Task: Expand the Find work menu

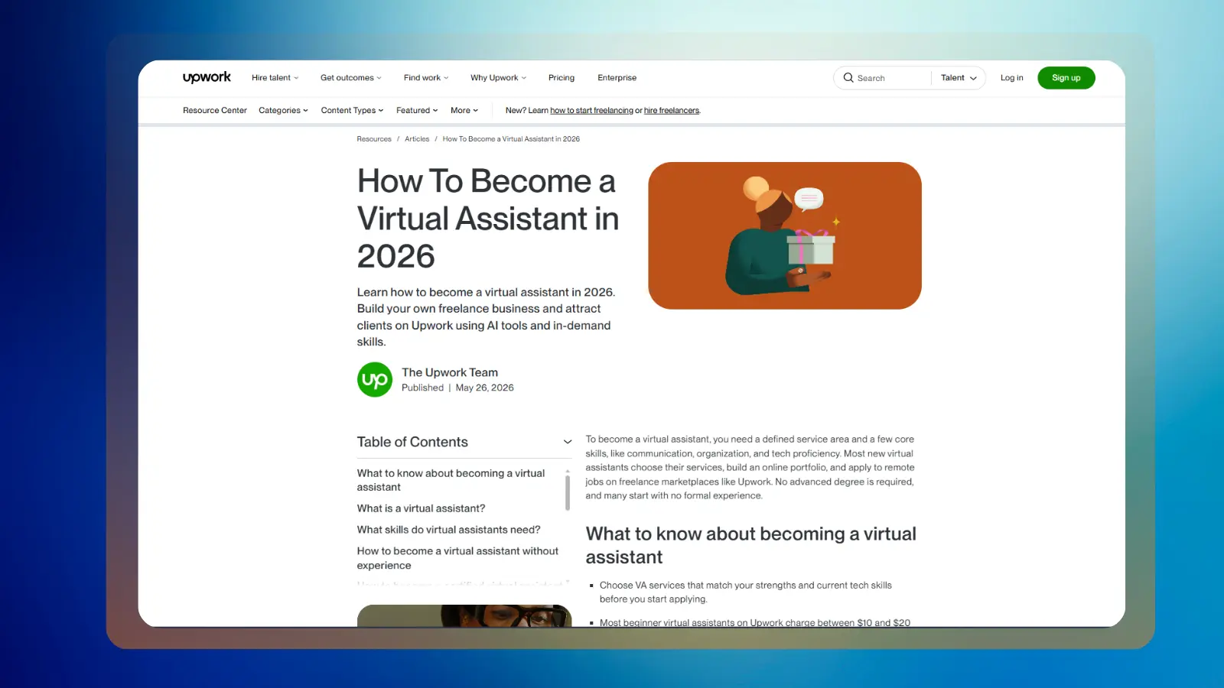Action: tap(426, 78)
